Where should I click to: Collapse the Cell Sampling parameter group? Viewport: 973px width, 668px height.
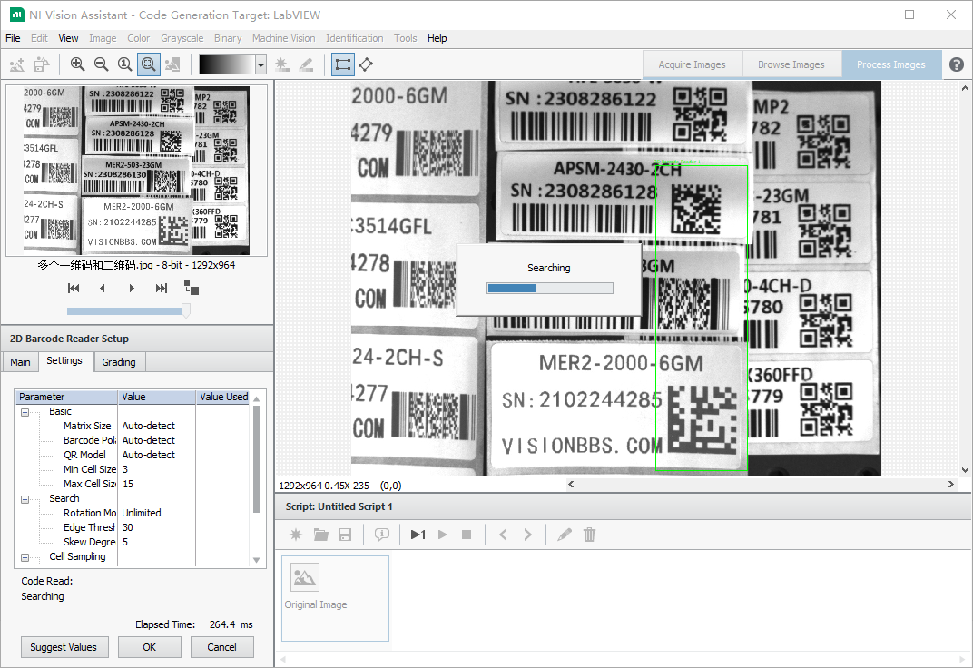click(x=25, y=557)
